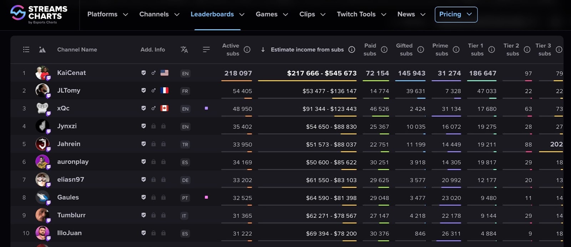The image size is (571, 247).
Task: Sort by Gifted subs column header
Action: pyautogui.click(x=404, y=49)
